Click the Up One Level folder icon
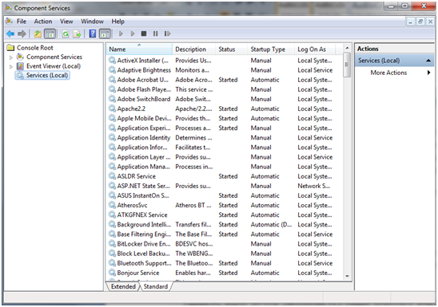 pyautogui.click(x=38, y=33)
